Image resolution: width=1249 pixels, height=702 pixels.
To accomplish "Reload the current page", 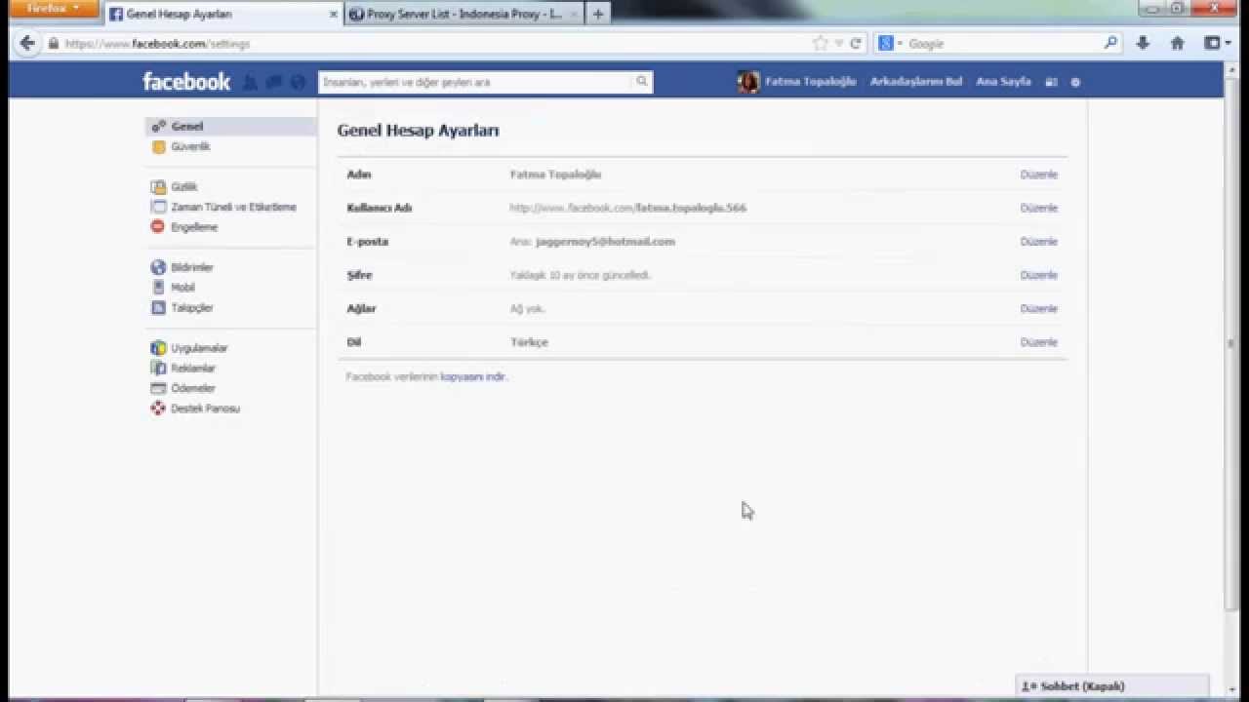I will coord(856,44).
